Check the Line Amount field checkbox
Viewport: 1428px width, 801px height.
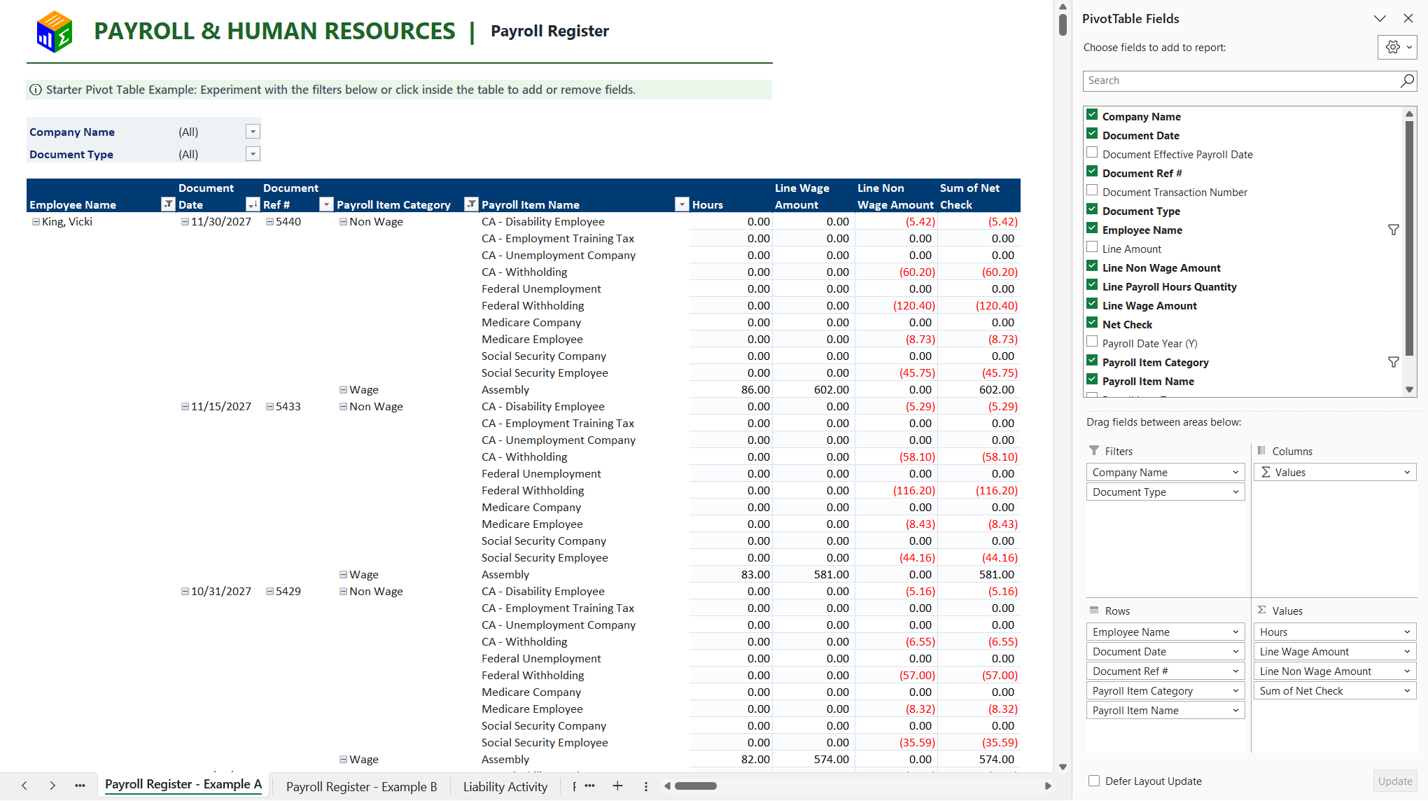click(x=1092, y=247)
